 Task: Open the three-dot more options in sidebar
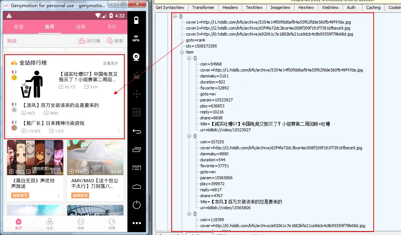[136, 223]
